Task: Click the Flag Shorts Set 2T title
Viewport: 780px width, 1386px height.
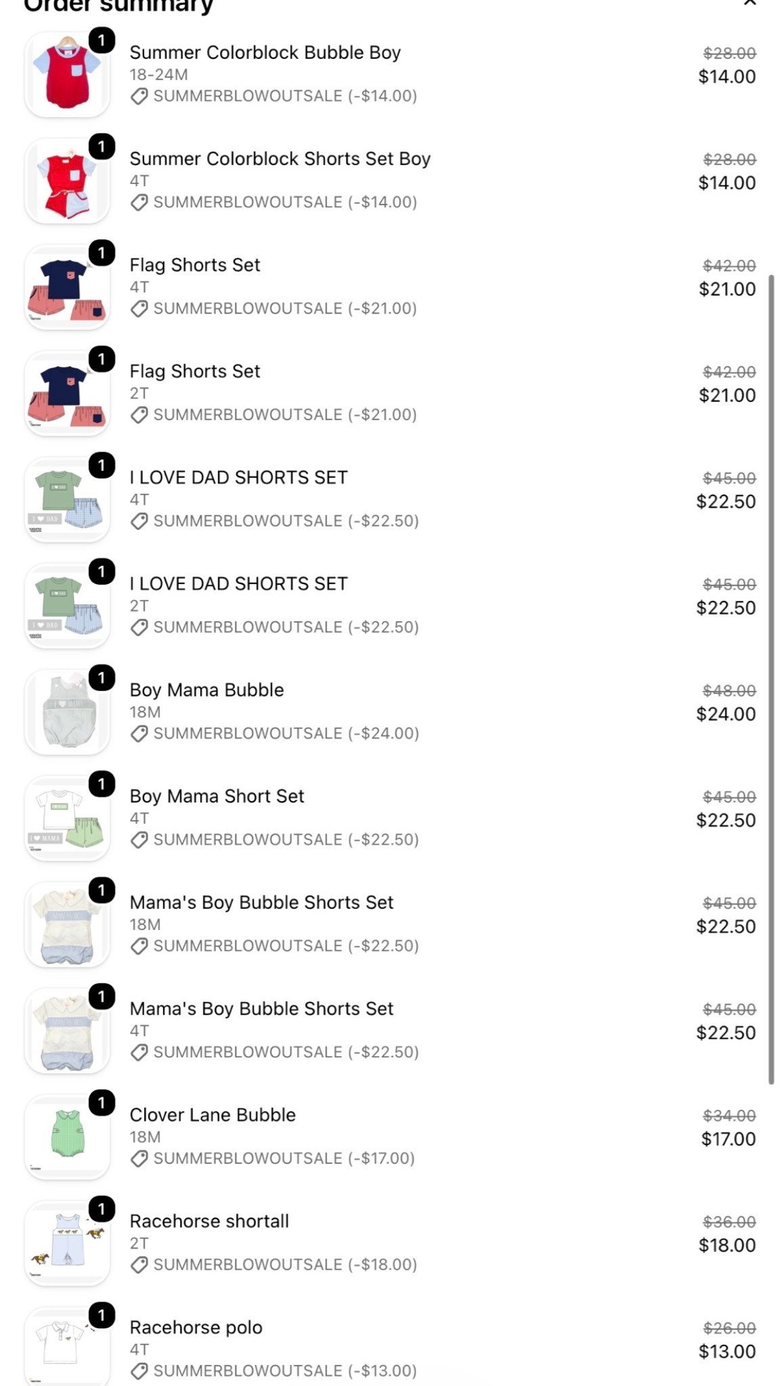Action: [x=195, y=371]
